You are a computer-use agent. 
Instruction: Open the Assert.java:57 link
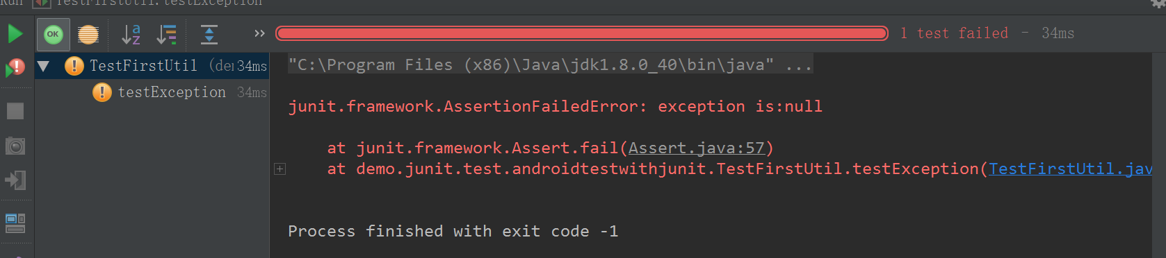[697, 148]
